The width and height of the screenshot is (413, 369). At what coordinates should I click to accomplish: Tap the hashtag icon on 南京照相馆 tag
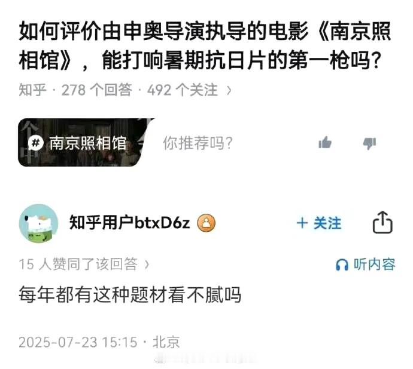click(35, 143)
